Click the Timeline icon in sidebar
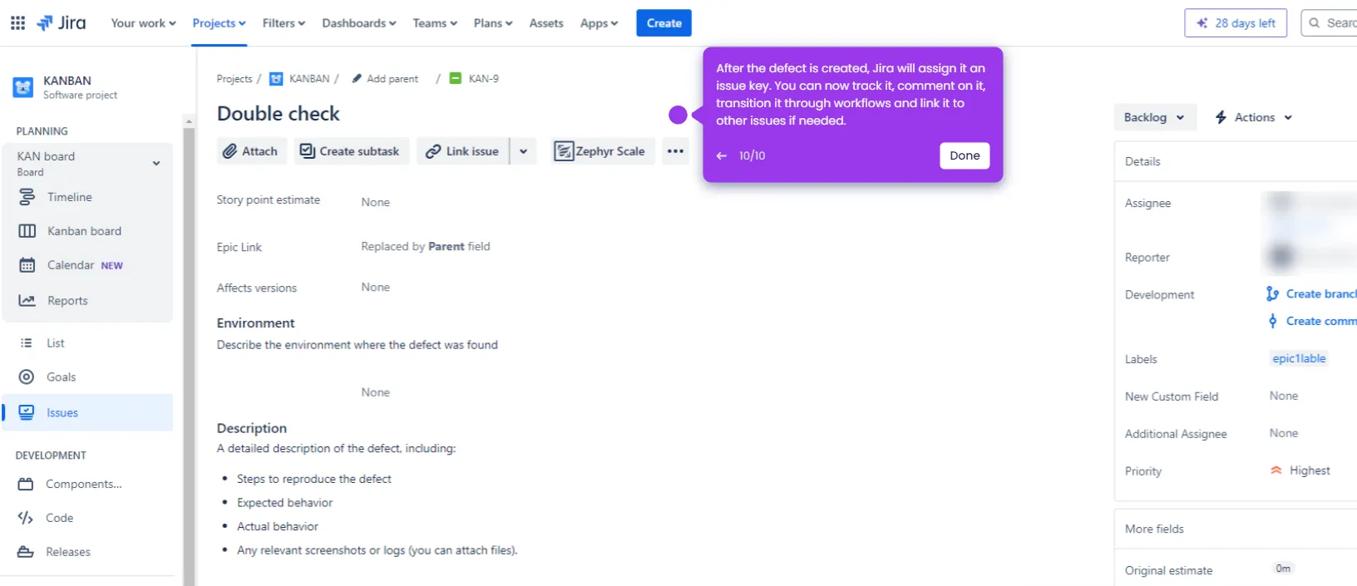 coord(27,197)
